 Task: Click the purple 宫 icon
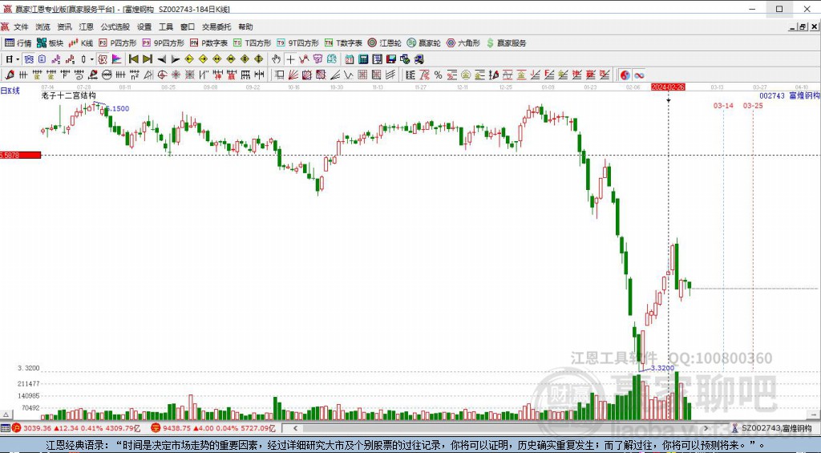pos(317,59)
